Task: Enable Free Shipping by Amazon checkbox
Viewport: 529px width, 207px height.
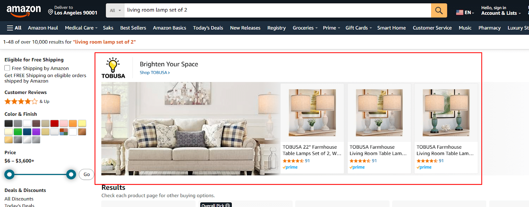Action: point(7,68)
